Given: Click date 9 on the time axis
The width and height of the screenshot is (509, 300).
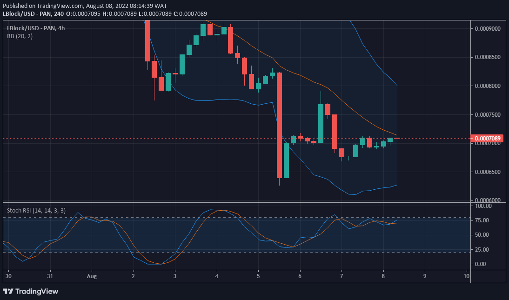Looking at the screenshot, I should pos(425,276).
